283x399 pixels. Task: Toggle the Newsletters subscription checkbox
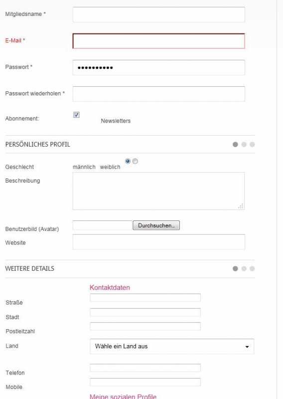[x=76, y=115]
